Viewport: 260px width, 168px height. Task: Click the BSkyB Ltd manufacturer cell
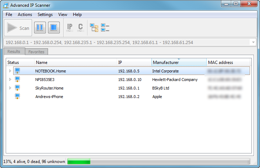[x=161, y=88]
